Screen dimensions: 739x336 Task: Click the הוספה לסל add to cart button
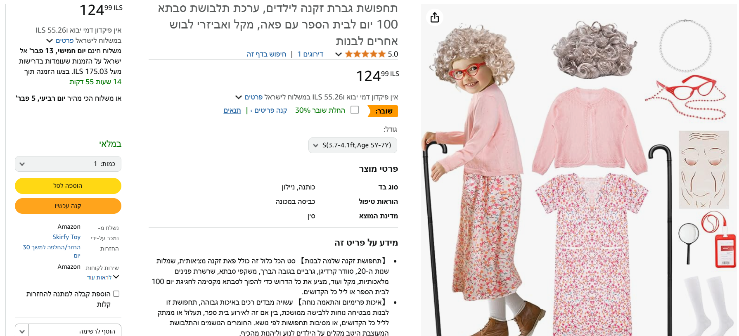[x=68, y=186]
